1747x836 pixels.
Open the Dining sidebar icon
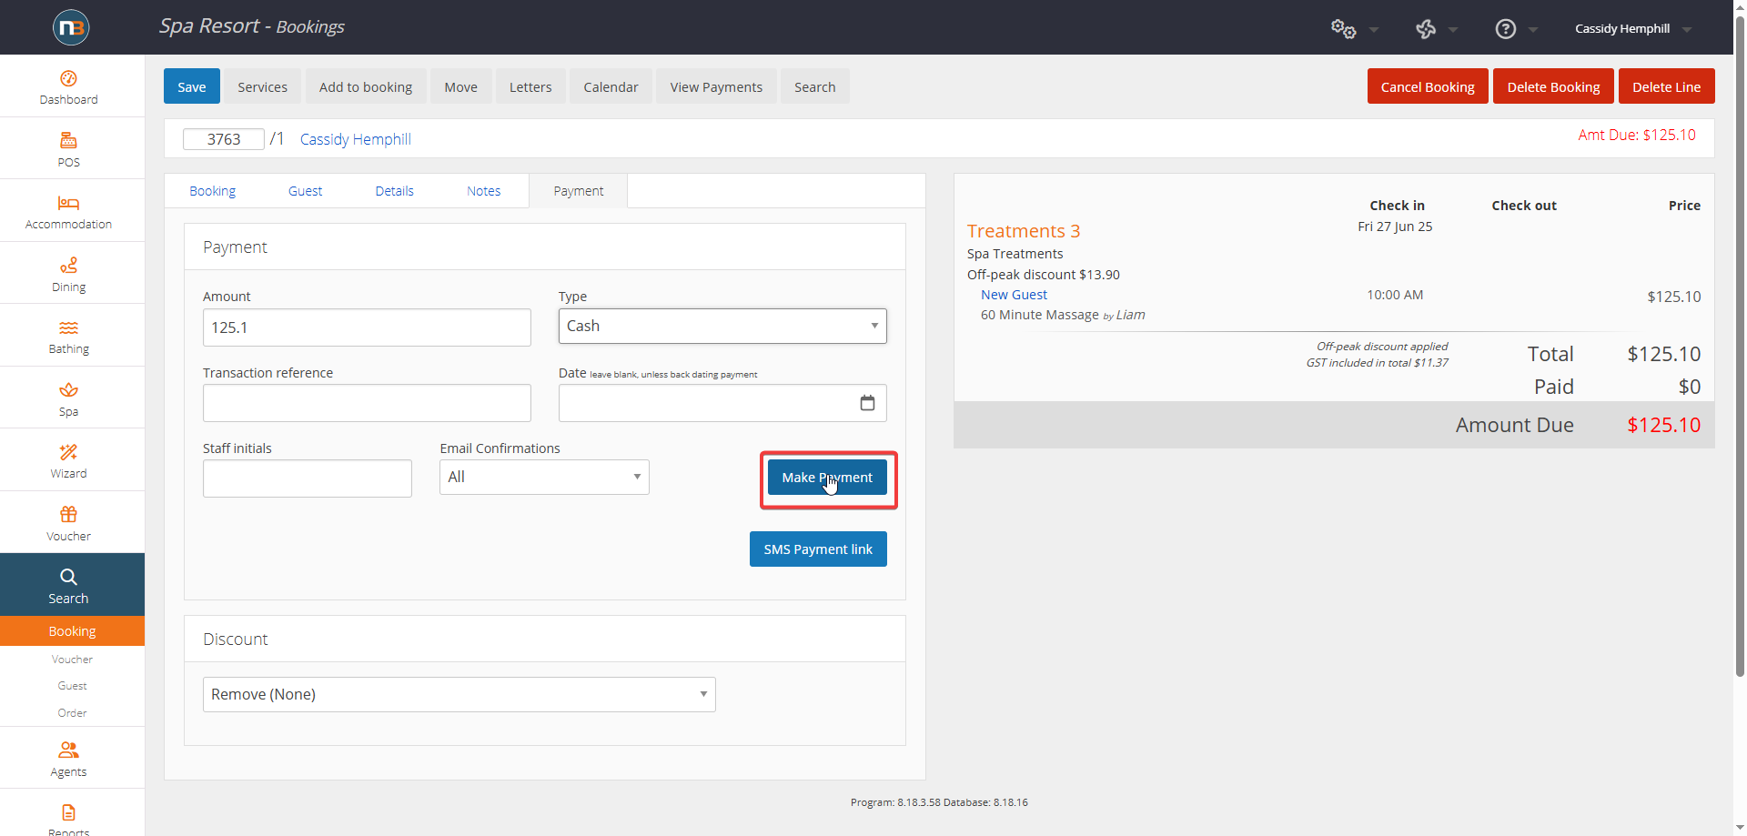[x=68, y=265]
